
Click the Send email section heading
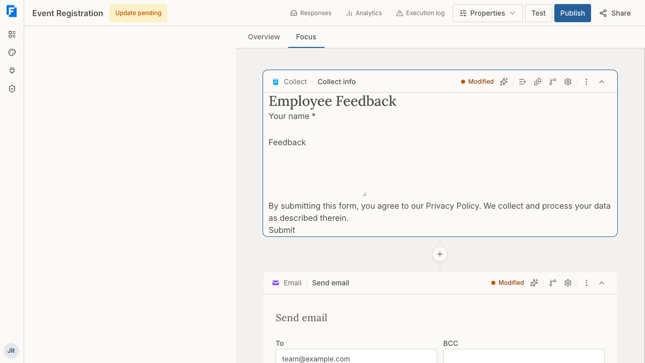tap(301, 318)
